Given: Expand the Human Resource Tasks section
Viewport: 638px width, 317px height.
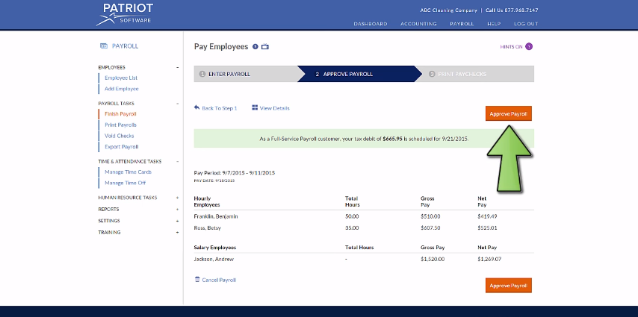Looking at the screenshot, I should click(177, 198).
